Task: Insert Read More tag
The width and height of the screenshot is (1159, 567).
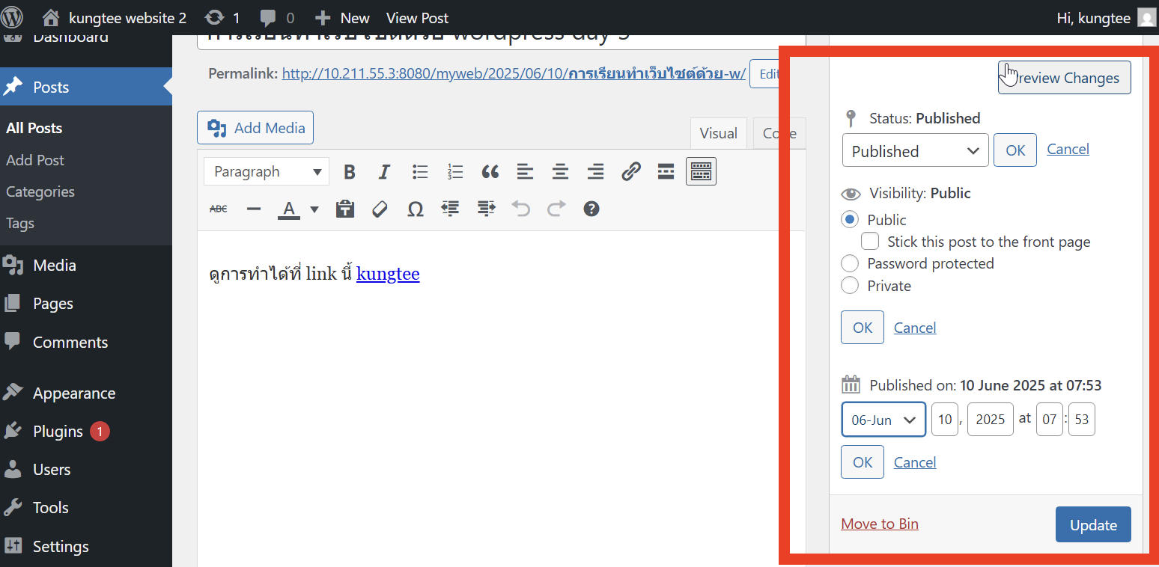Action: click(x=666, y=172)
